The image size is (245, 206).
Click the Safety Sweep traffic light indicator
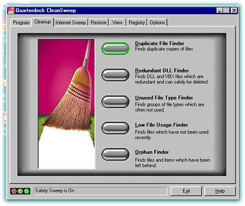coord(20,191)
